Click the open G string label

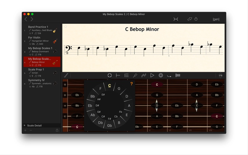[x=65, y=85]
